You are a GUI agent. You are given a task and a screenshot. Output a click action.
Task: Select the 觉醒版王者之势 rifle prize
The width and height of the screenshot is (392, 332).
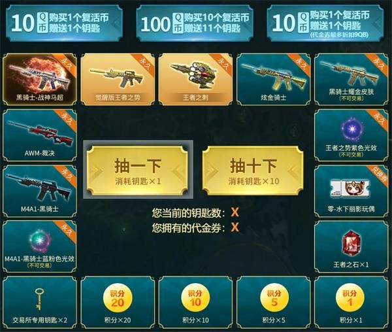pos(118,79)
